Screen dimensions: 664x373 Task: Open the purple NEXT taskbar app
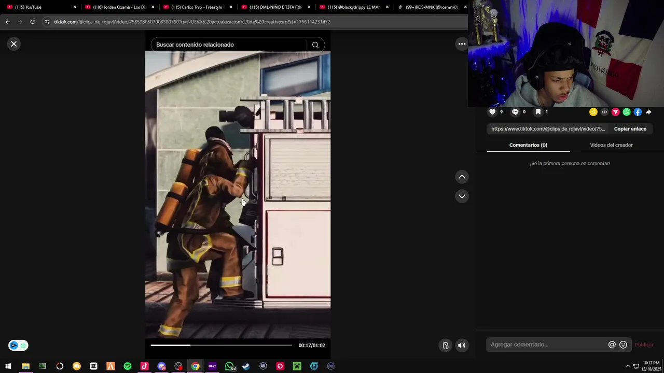point(212,366)
